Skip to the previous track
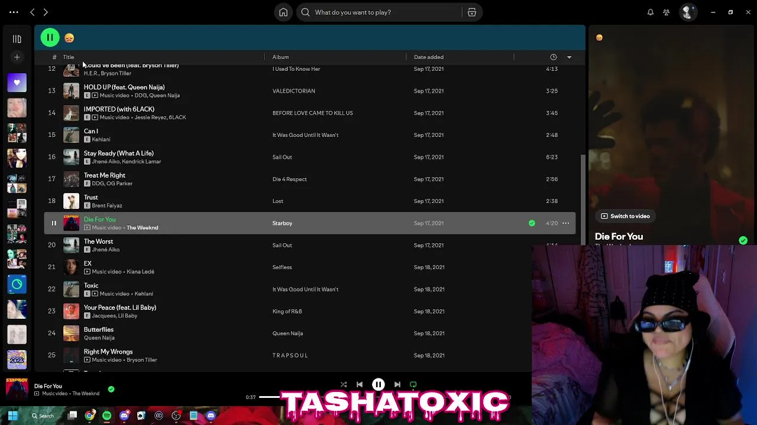757x425 pixels. click(360, 384)
